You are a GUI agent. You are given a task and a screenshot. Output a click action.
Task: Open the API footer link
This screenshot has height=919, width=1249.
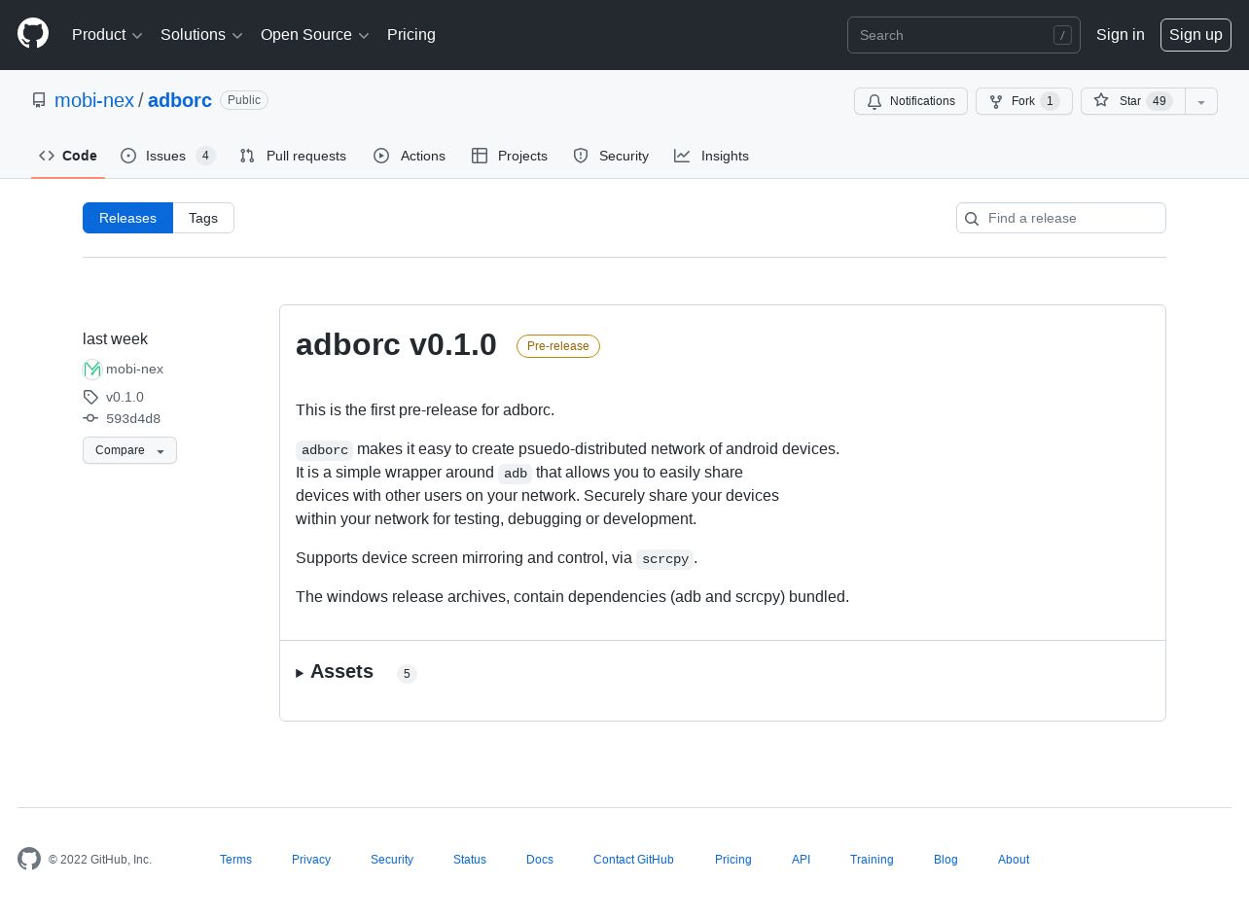click(801, 860)
